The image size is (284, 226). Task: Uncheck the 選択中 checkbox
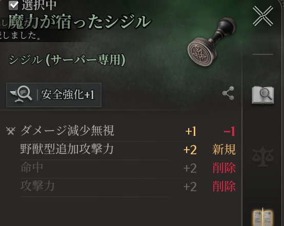13,5
